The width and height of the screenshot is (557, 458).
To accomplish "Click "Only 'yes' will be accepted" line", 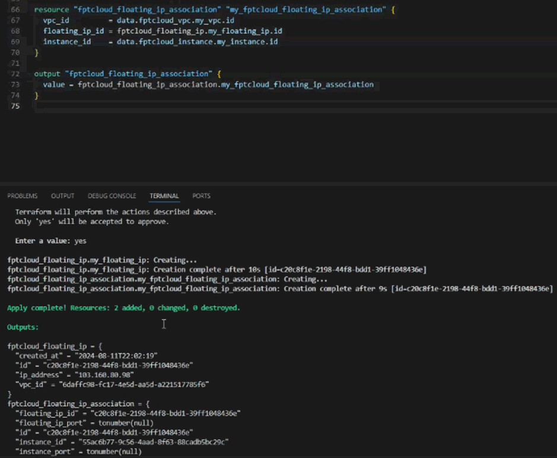I will point(92,222).
